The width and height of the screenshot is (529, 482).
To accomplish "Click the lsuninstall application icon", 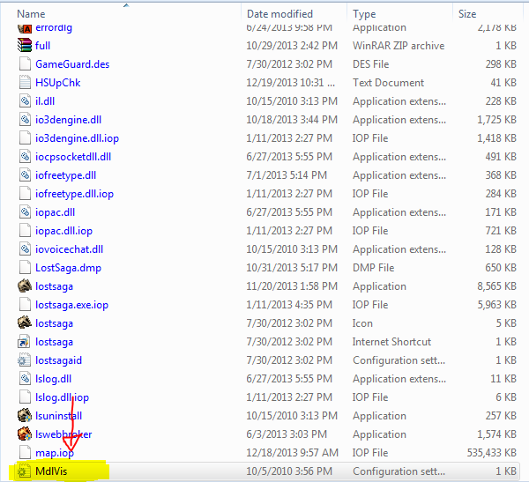I will (x=25, y=416).
